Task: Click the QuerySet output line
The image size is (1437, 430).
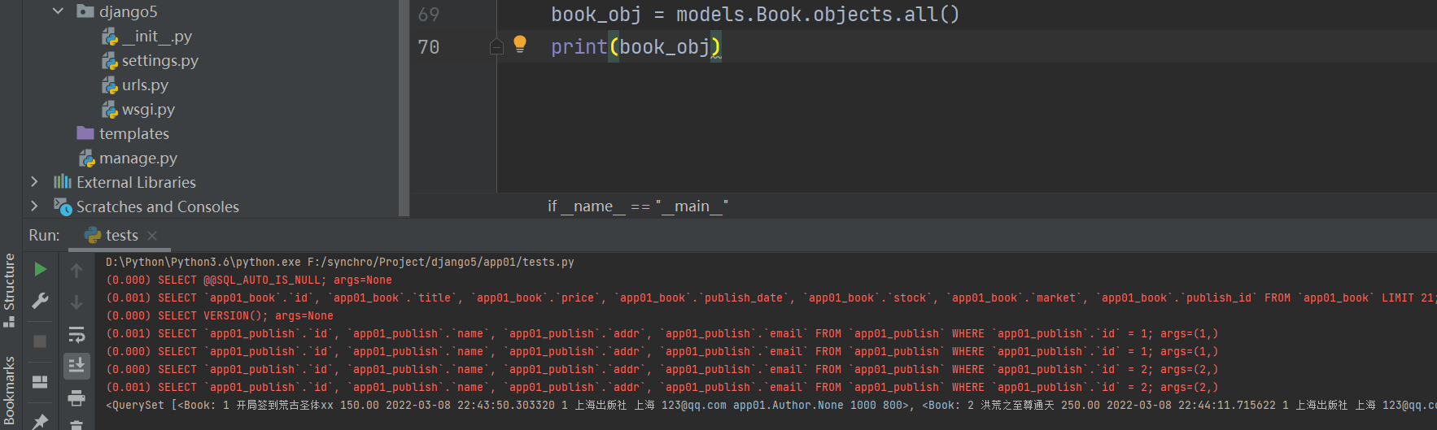Action: pyautogui.click(x=770, y=405)
